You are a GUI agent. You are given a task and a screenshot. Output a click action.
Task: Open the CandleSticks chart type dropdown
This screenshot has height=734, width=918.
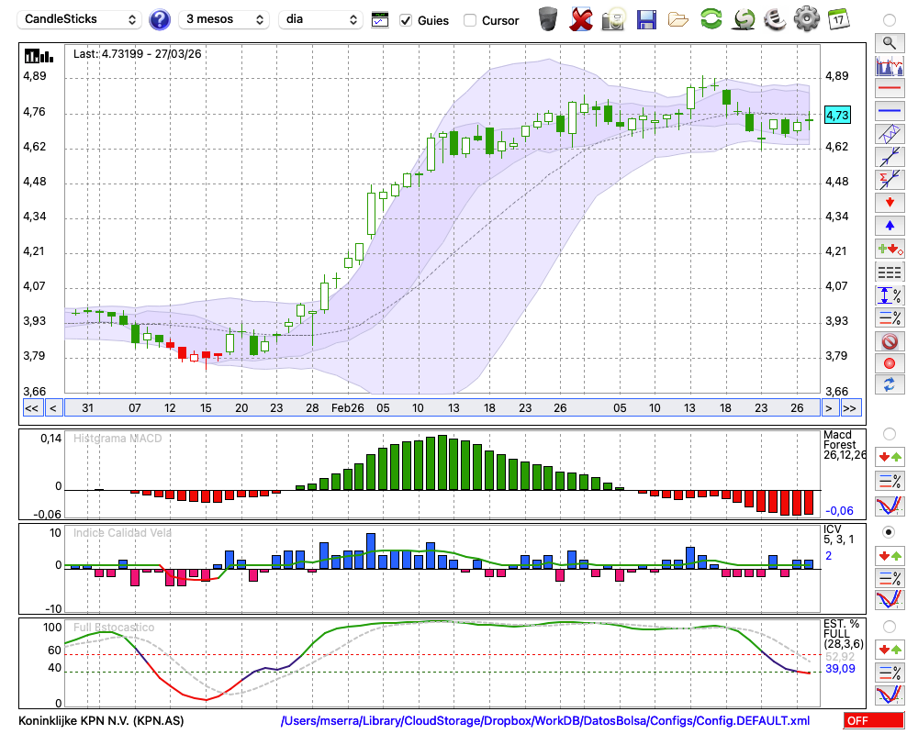[x=80, y=19]
